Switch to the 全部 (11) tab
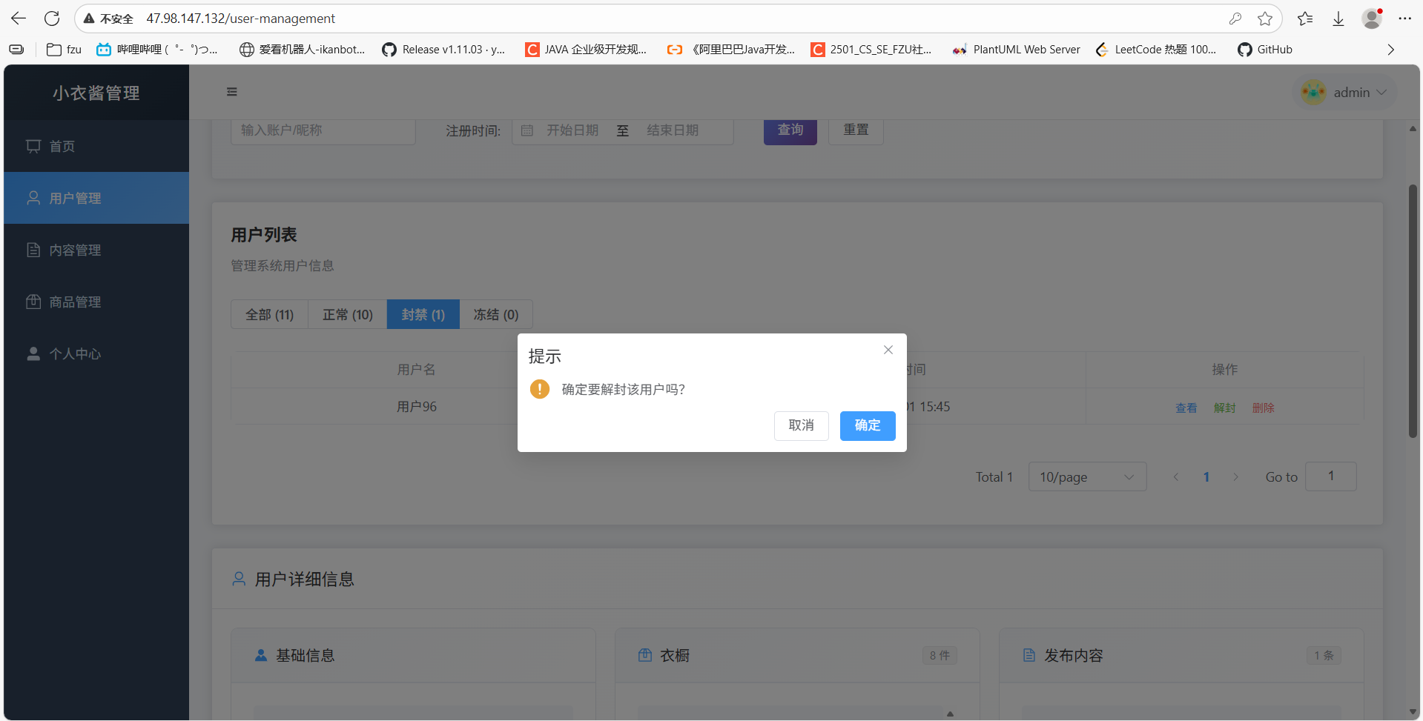The height and width of the screenshot is (721, 1423). point(270,314)
